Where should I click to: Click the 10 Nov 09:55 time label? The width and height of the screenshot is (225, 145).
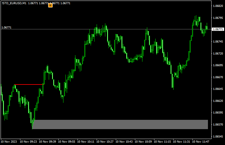[x=67, y=141]
